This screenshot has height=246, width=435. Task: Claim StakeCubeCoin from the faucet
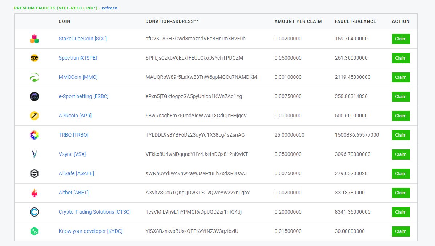pyautogui.click(x=400, y=39)
